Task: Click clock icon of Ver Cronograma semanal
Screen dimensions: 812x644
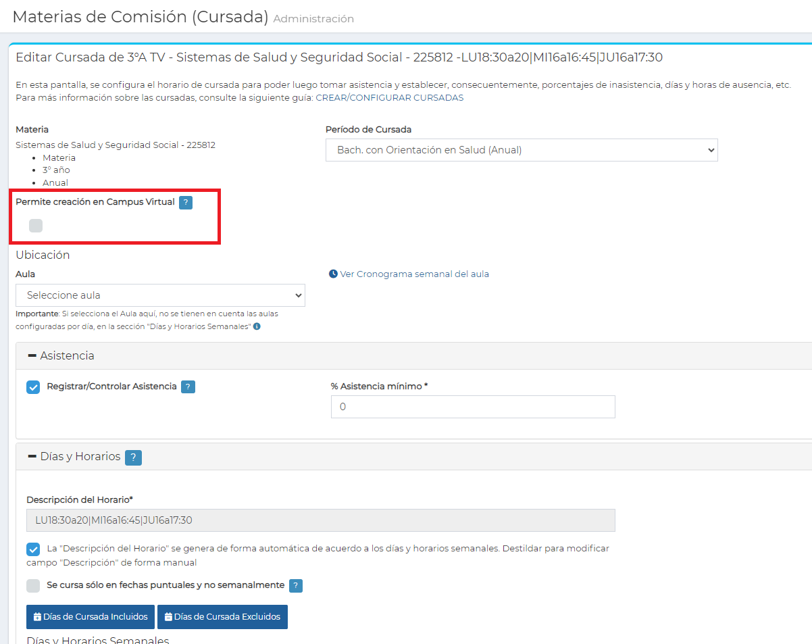Action: [333, 274]
